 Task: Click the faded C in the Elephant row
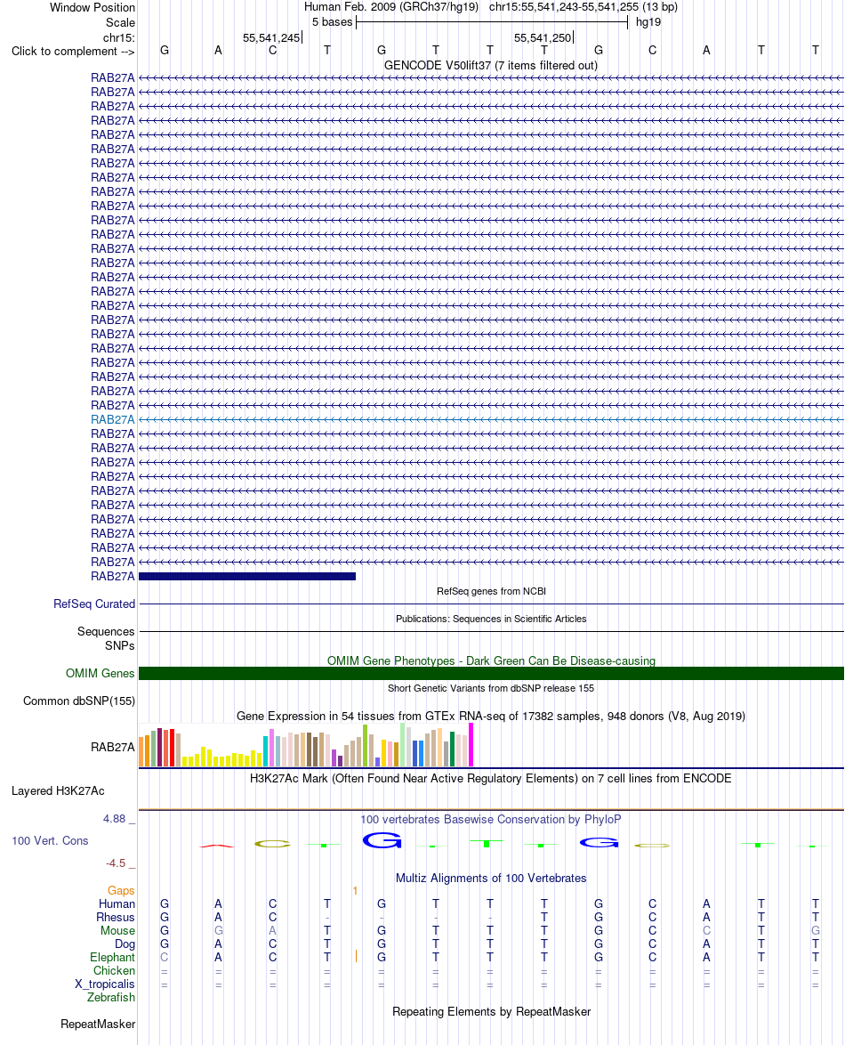pos(164,957)
